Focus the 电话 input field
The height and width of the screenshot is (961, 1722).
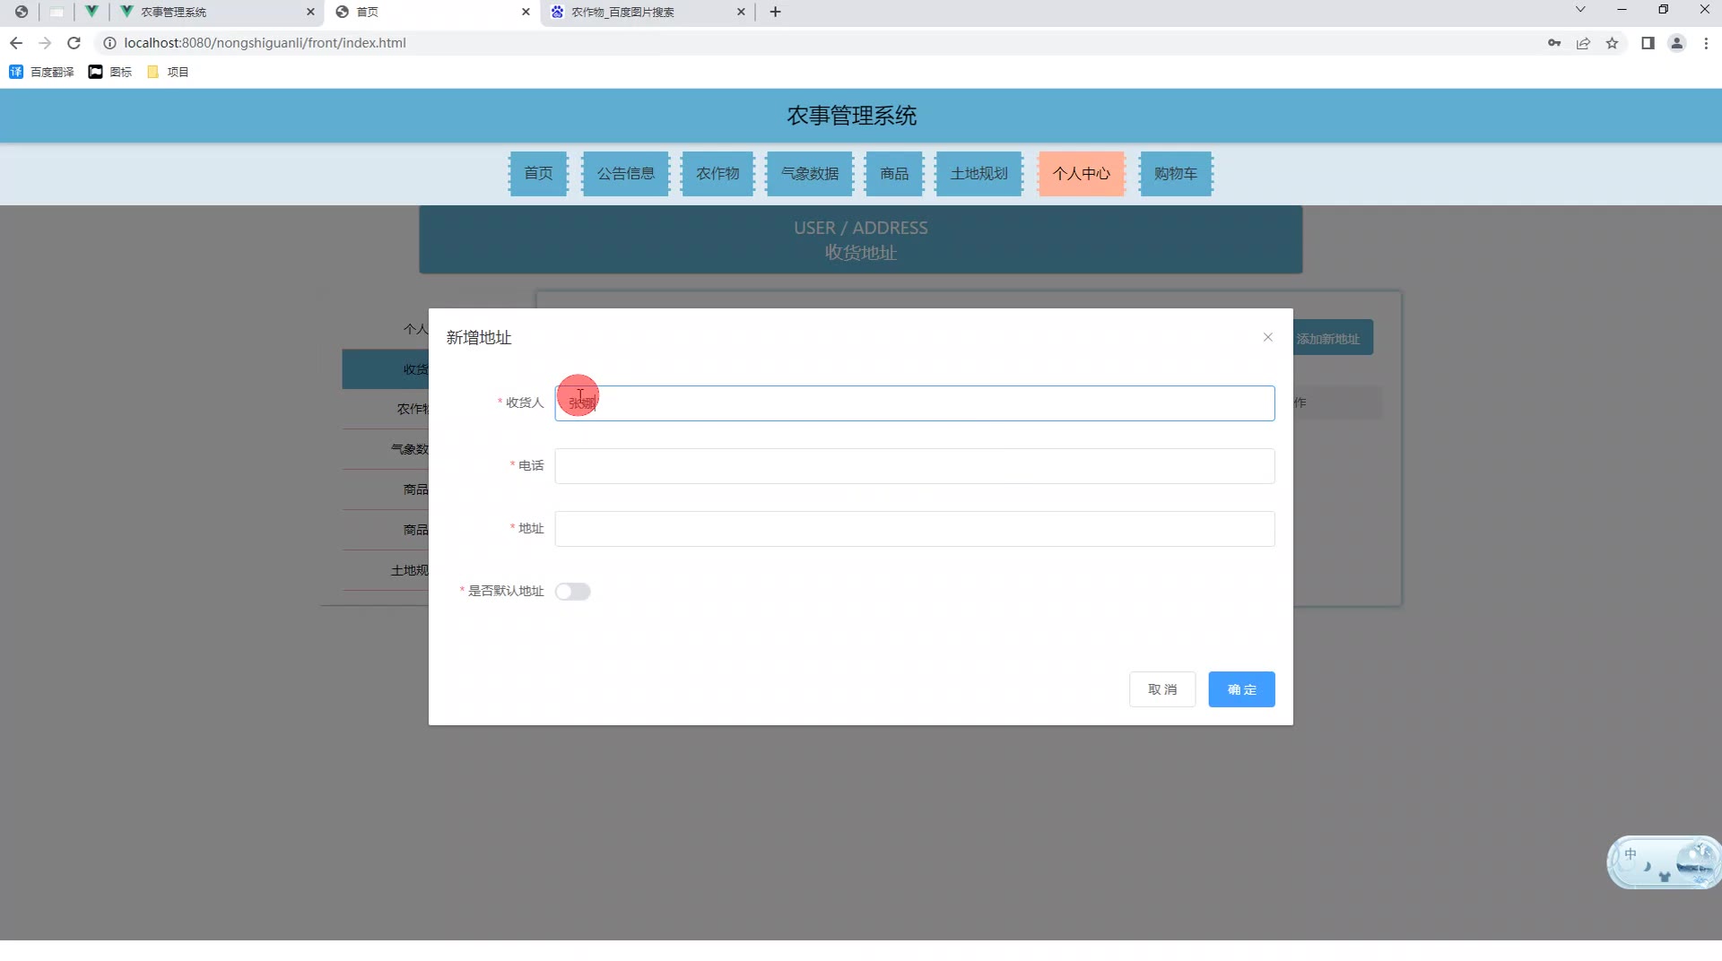914,466
